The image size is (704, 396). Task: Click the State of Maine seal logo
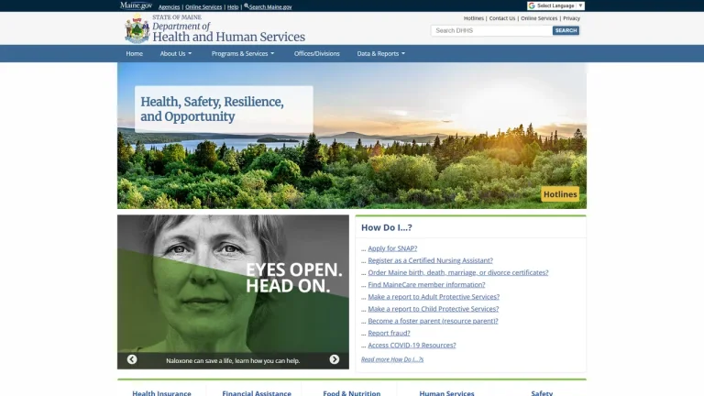pyautogui.click(x=137, y=28)
